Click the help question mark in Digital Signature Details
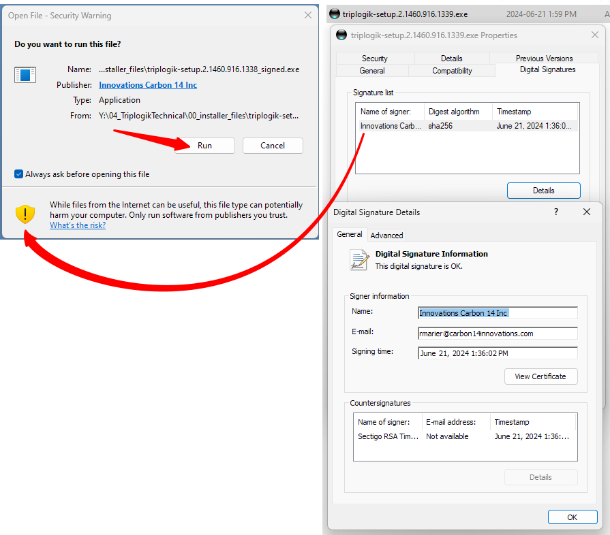Image resolution: width=610 pixels, height=535 pixels. pos(555,212)
